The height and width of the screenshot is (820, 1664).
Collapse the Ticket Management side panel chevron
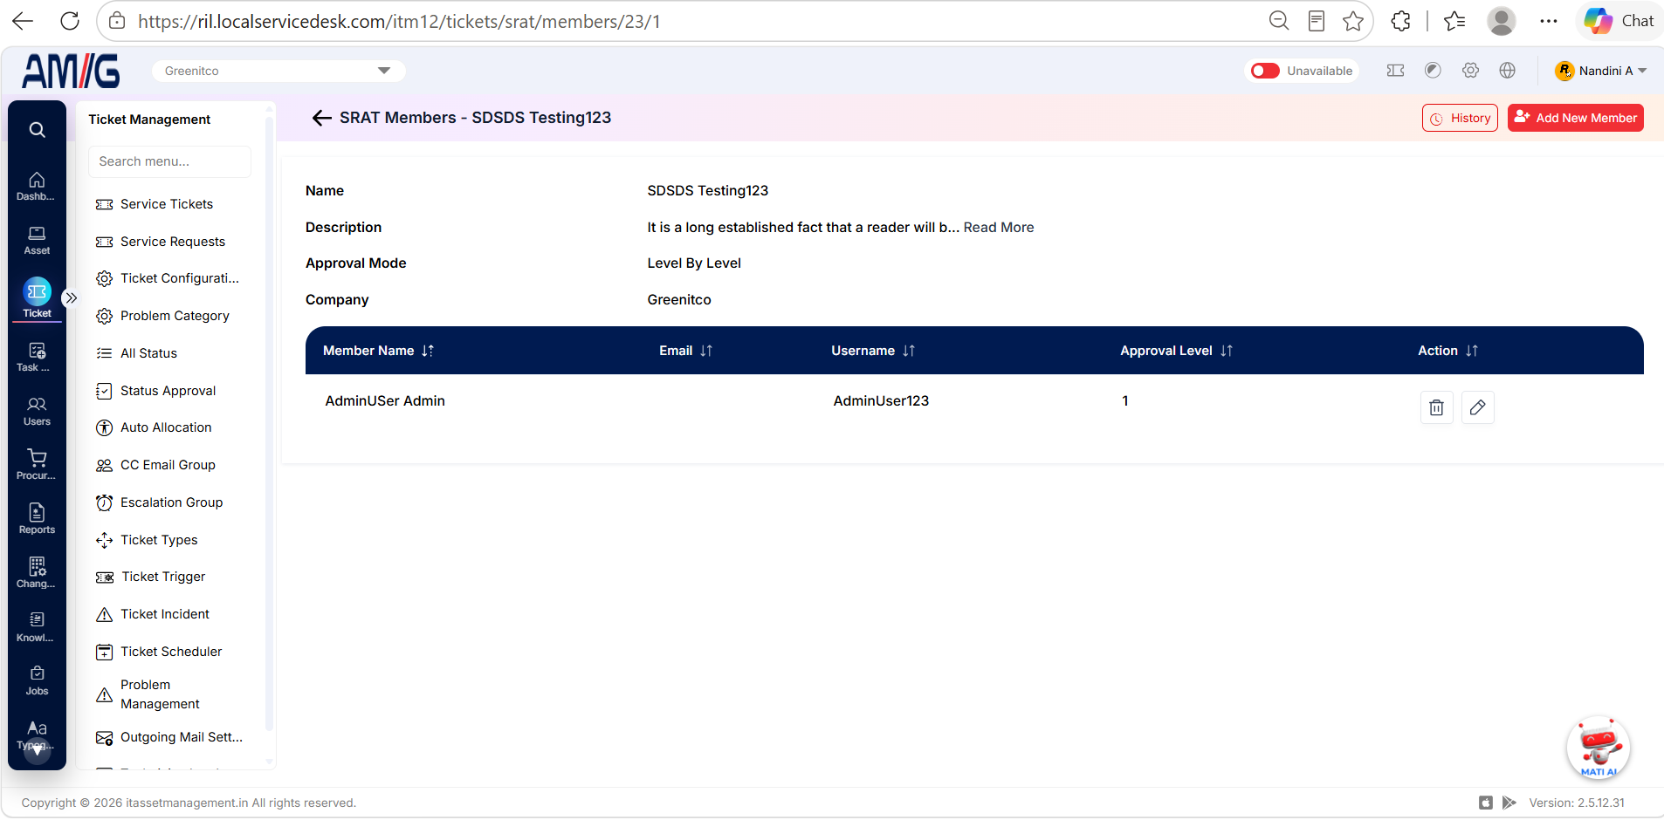72,297
